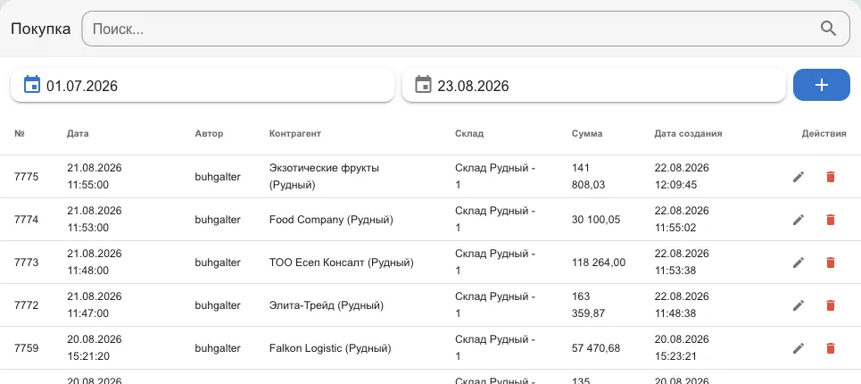Delete purchase 7775 with trash icon
The height and width of the screenshot is (384, 861).
tap(831, 177)
